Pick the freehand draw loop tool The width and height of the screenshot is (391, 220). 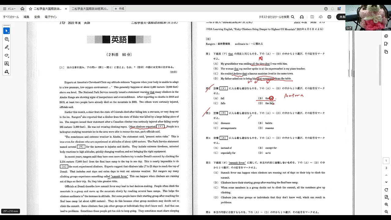[6, 56]
